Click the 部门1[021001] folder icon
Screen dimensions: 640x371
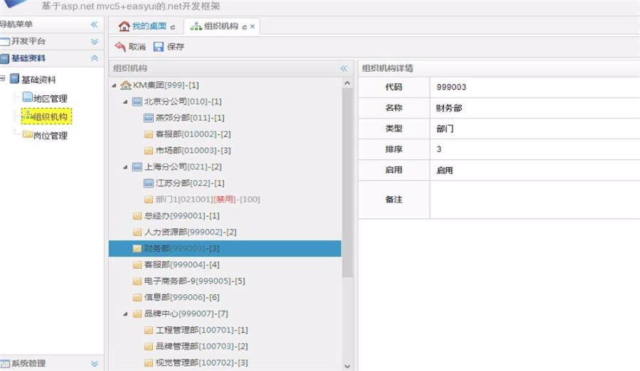pos(149,200)
